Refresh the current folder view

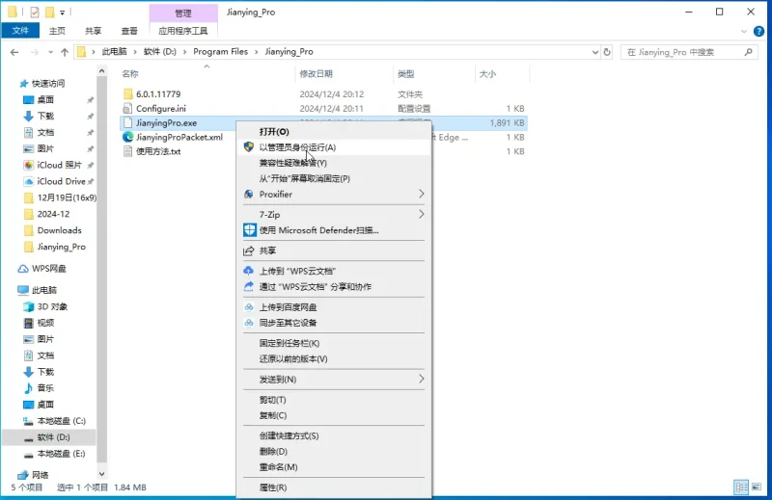pyautogui.click(x=607, y=52)
